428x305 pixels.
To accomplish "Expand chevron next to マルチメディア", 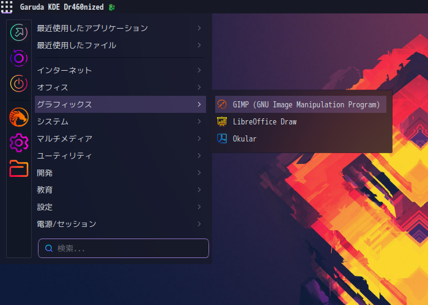I will [199, 138].
